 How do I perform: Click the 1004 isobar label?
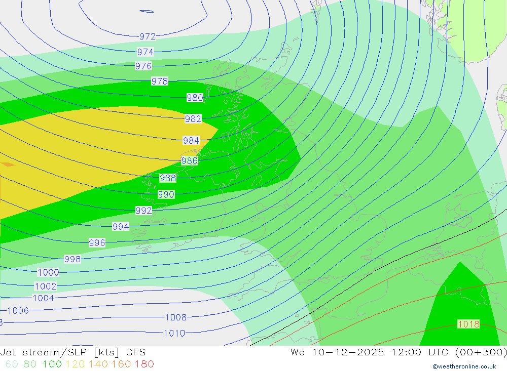pyautogui.click(x=43, y=298)
